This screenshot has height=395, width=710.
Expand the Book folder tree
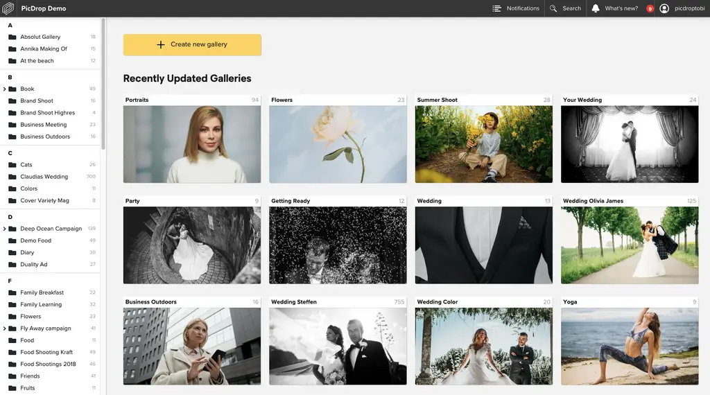(x=5, y=89)
